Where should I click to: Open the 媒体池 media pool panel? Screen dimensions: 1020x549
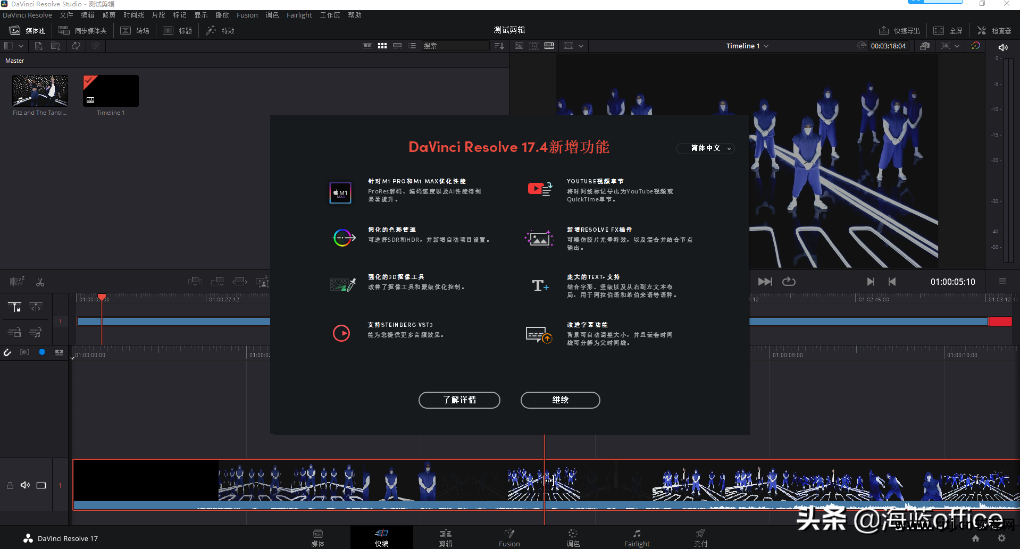27,31
